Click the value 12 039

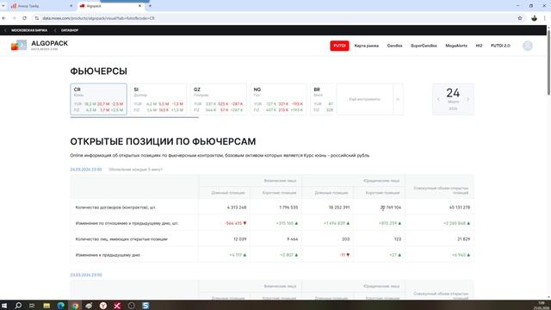tap(239, 239)
